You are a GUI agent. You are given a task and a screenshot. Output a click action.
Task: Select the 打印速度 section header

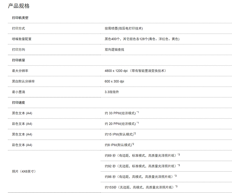[x=19, y=102]
